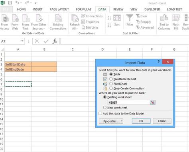
Task: Click the collapse dialog range selector icon
Action: click(x=152, y=103)
